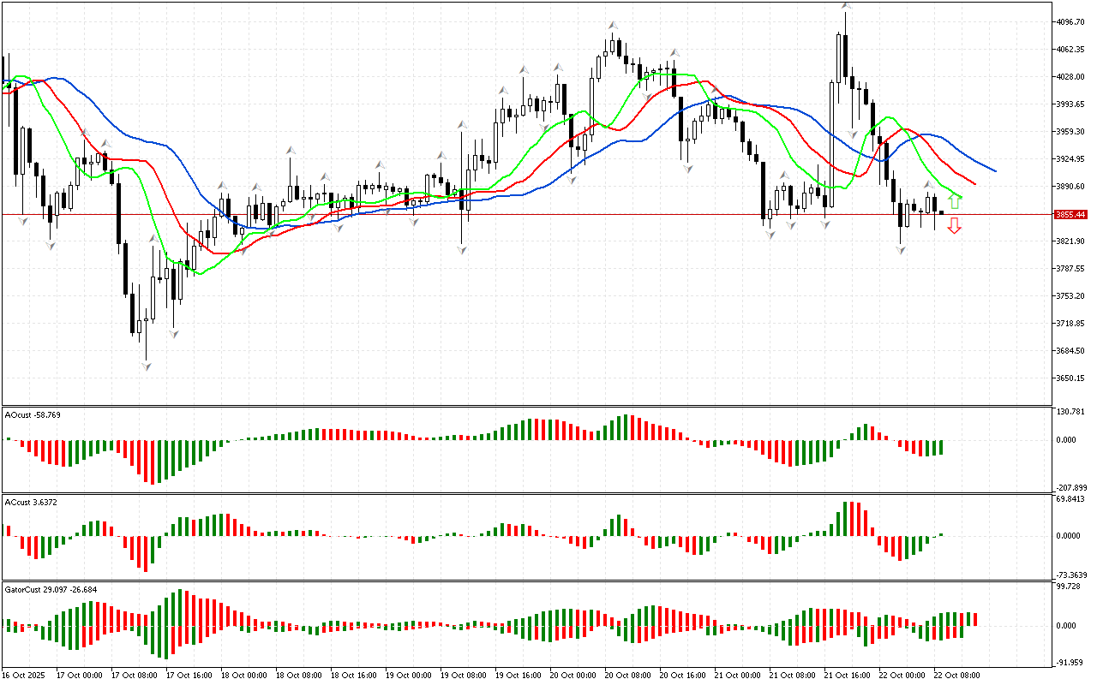Select the down fractal below the lowest candle
The image size is (1097, 685).
coord(147,366)
